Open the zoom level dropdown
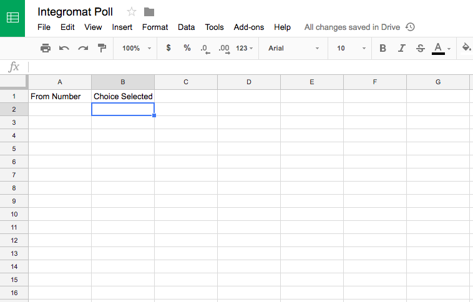Screen dimensions: 473x302 tap(137, 48)
